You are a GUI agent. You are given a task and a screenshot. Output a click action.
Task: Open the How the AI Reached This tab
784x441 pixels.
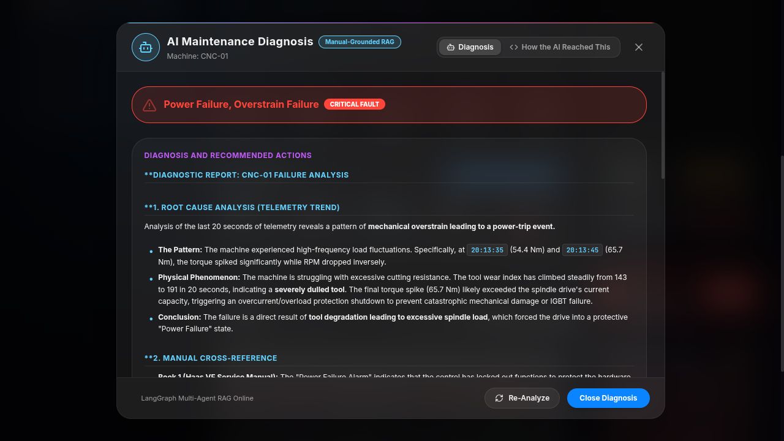click(x=560, y=47)
